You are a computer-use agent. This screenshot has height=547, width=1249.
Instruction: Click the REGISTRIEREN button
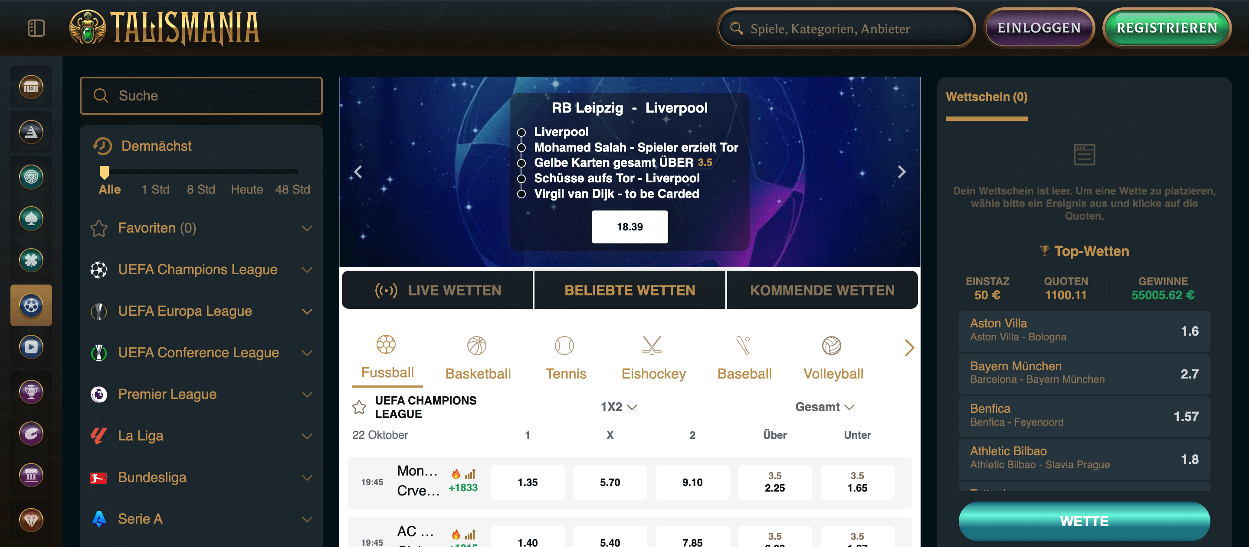tap(1166, 28)
